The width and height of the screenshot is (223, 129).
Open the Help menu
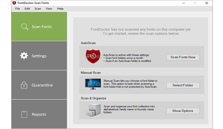point(60,9)
